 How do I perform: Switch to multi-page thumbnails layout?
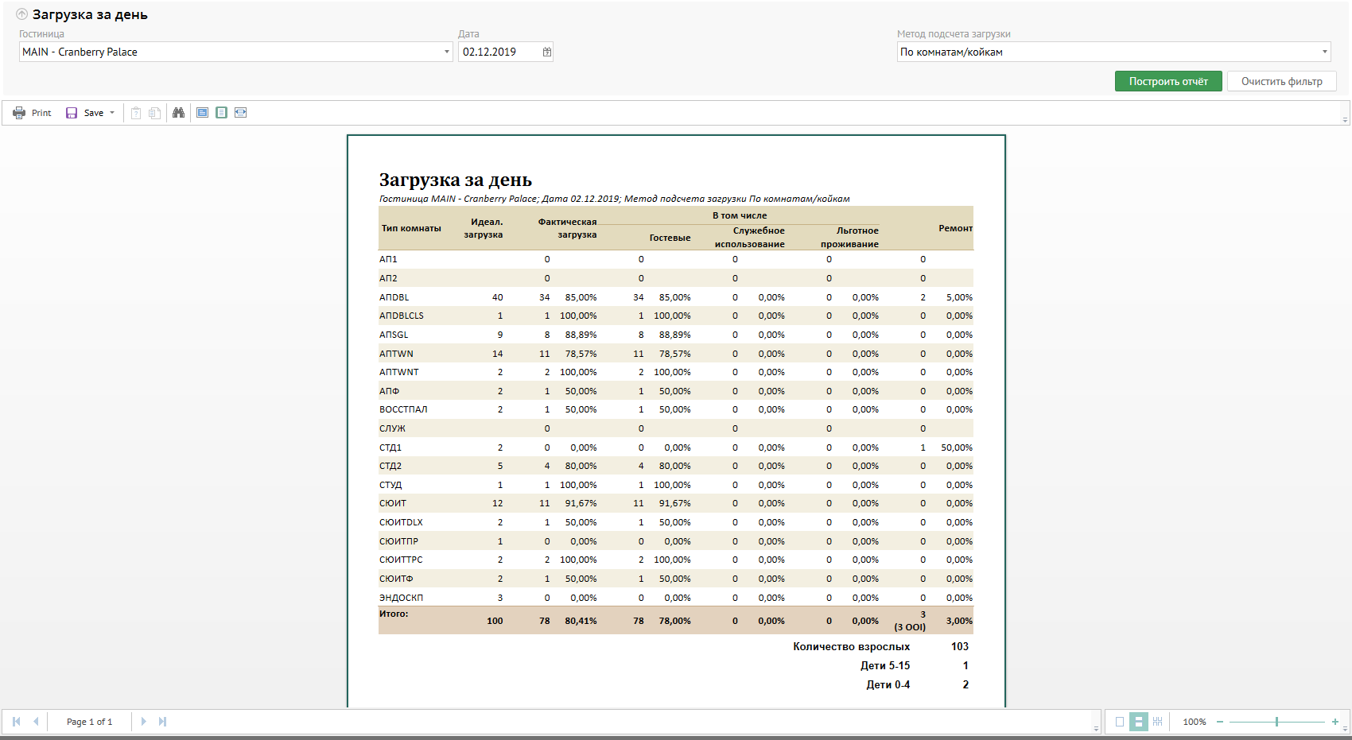[1157, 722]
